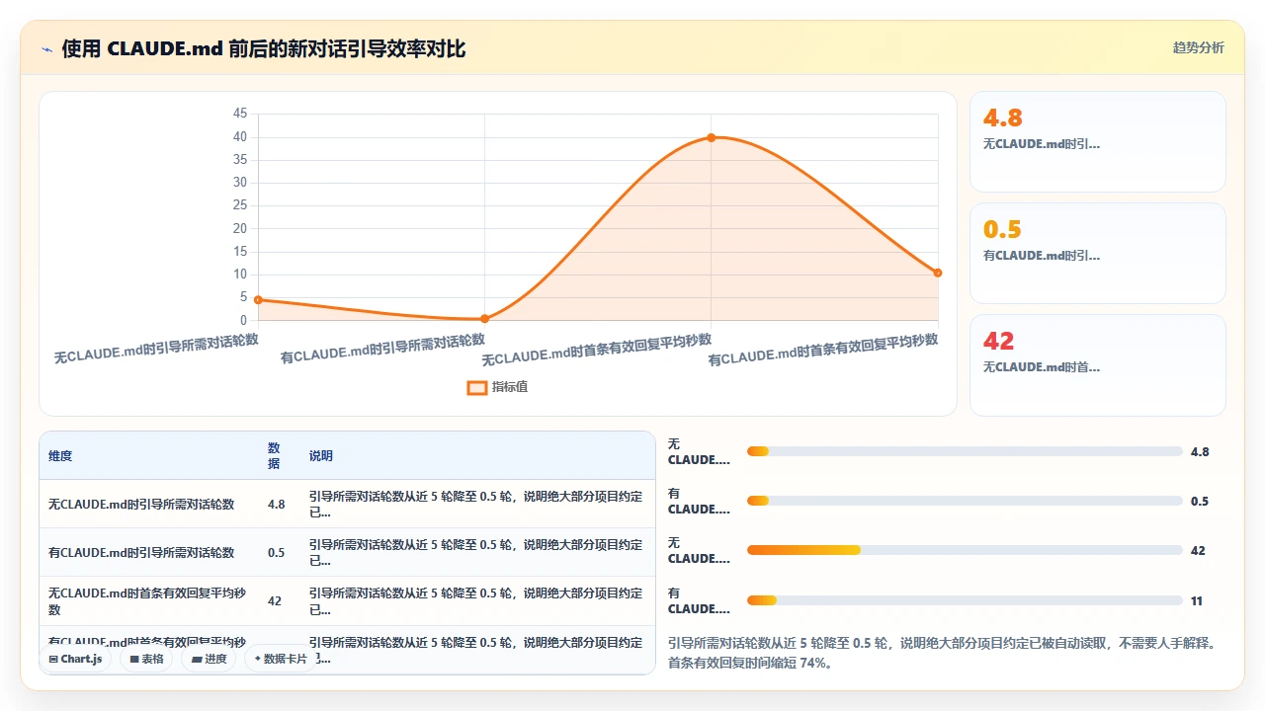1265x711 pixels.
Task: Click table cell 无CLAUDE.md时首条有效回复平均秒数
Action: click(147, 601)
